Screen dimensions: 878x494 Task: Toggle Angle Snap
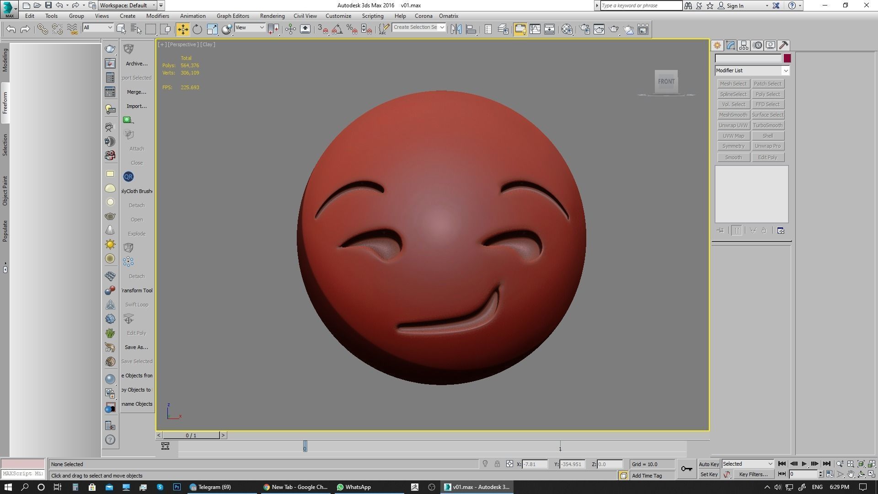click(x=337, y=29)
